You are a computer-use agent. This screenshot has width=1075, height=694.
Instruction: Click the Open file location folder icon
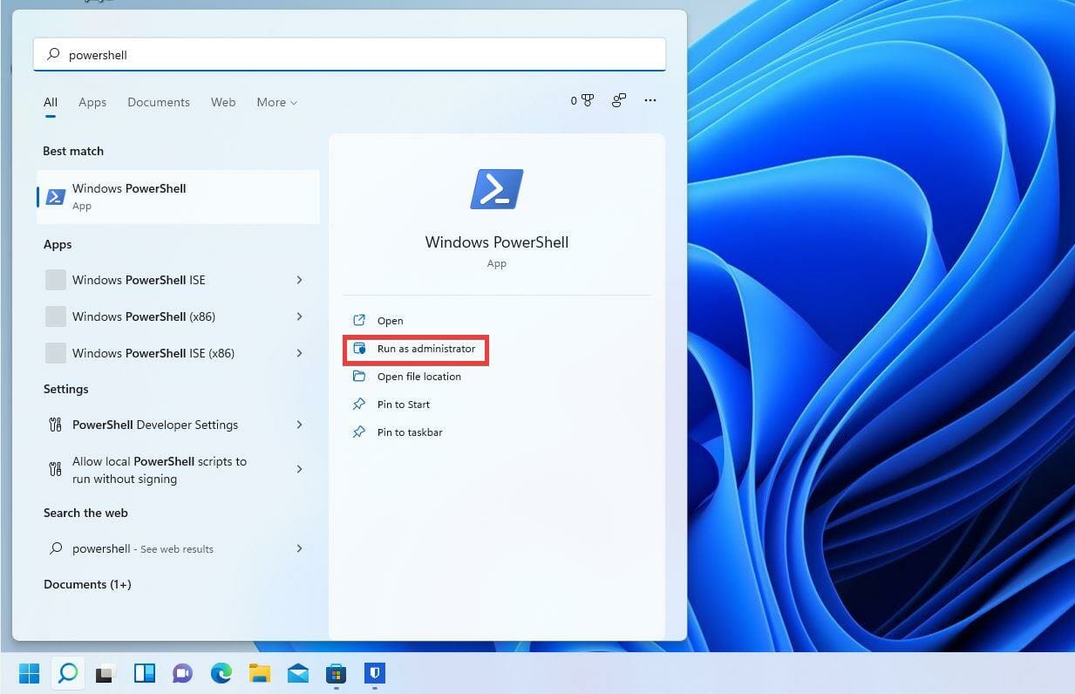[x=358, y=376]
